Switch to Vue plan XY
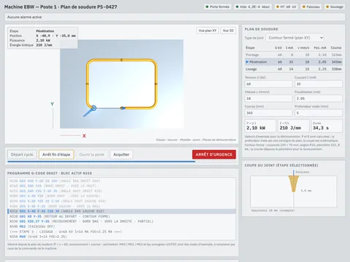 (x=207, y=31)
